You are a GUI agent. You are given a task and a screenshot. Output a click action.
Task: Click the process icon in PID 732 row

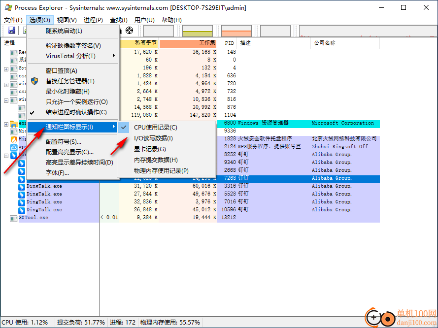click(x=14, y=92)
